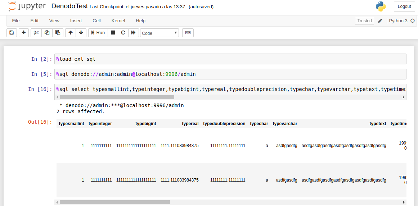The width and height of the screenshot is (418, 206).
Task: Rename the DenodoTest notebook title
Action: tap(69, 6)
